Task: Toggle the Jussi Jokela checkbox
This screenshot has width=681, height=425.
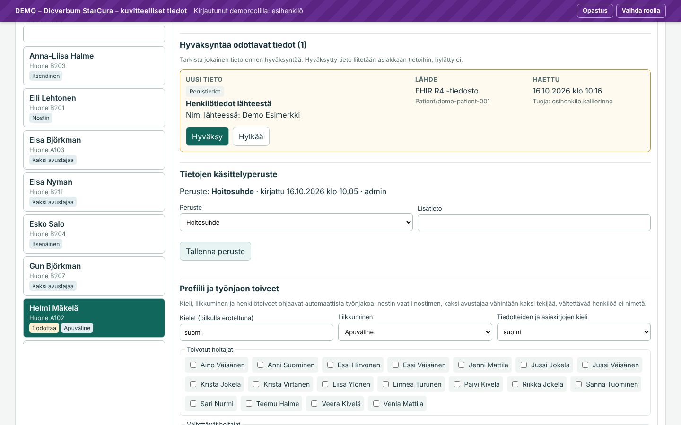Action: coord(524,365)
